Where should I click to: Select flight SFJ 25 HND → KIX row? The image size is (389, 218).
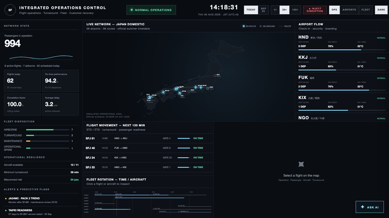coord(148,167)
